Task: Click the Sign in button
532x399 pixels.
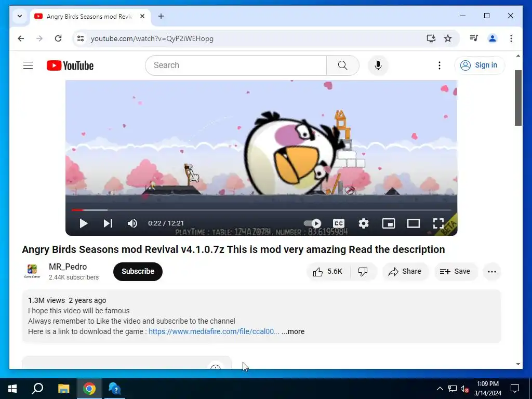Action: (x=480, y=65)
